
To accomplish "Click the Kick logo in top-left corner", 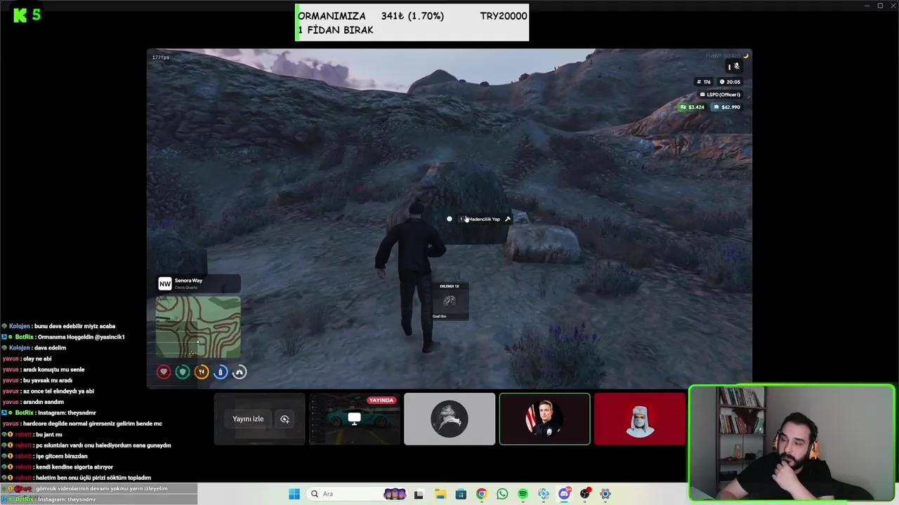I will [x=20, y=15].
